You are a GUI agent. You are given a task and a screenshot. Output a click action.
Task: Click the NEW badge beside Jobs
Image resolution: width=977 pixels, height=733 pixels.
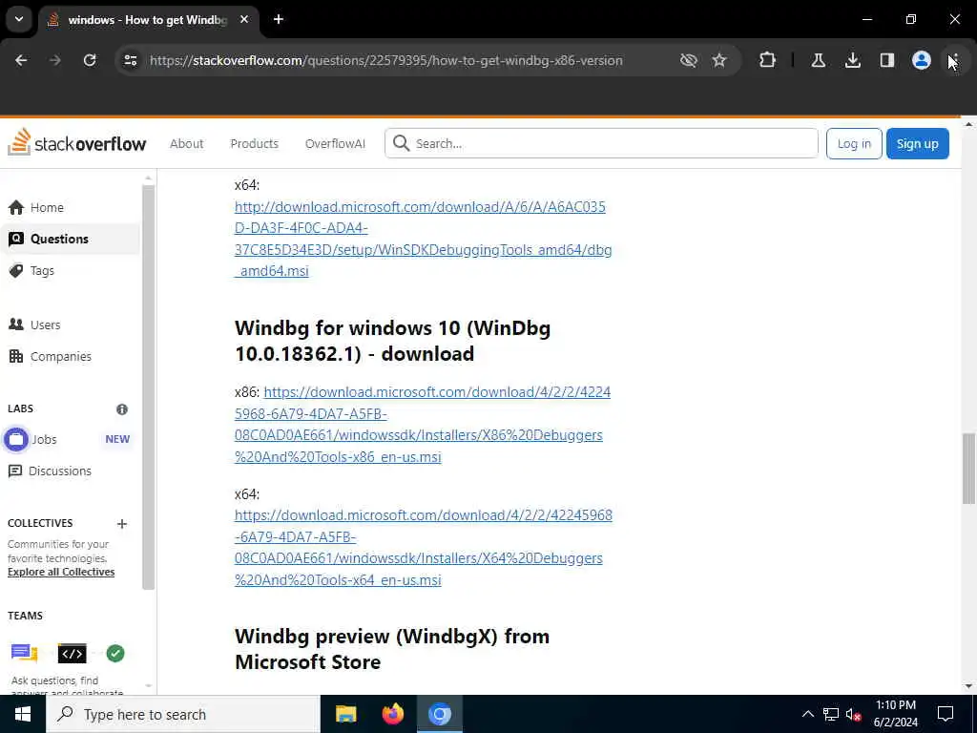coord(117,439)
